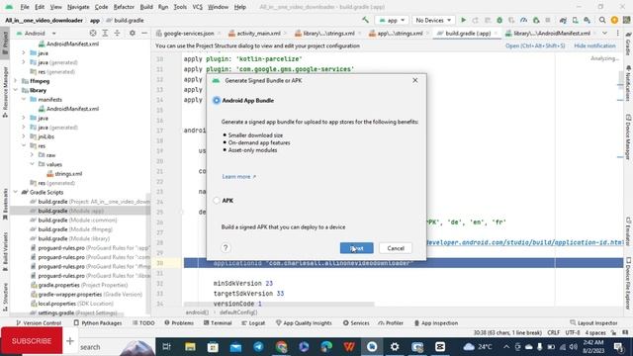Click the Make Project hammer icon
Image resolution: width=633 pixels, height=356 pixels.
365,20
